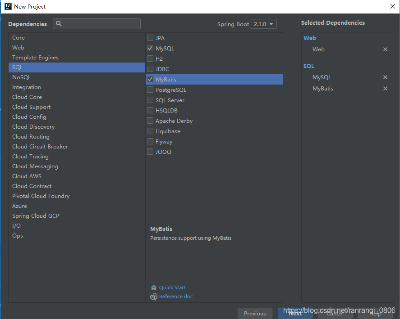This screenshot has height=319, width=400.
Task: Open Spring Cloud GCP category
Action: [x=77, y=216]
